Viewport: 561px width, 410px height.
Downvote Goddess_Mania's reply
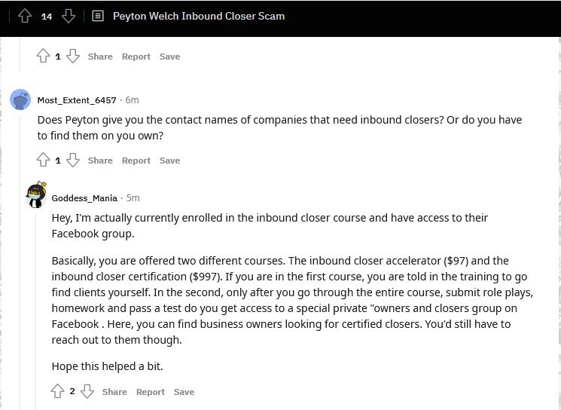coord(87,391)
